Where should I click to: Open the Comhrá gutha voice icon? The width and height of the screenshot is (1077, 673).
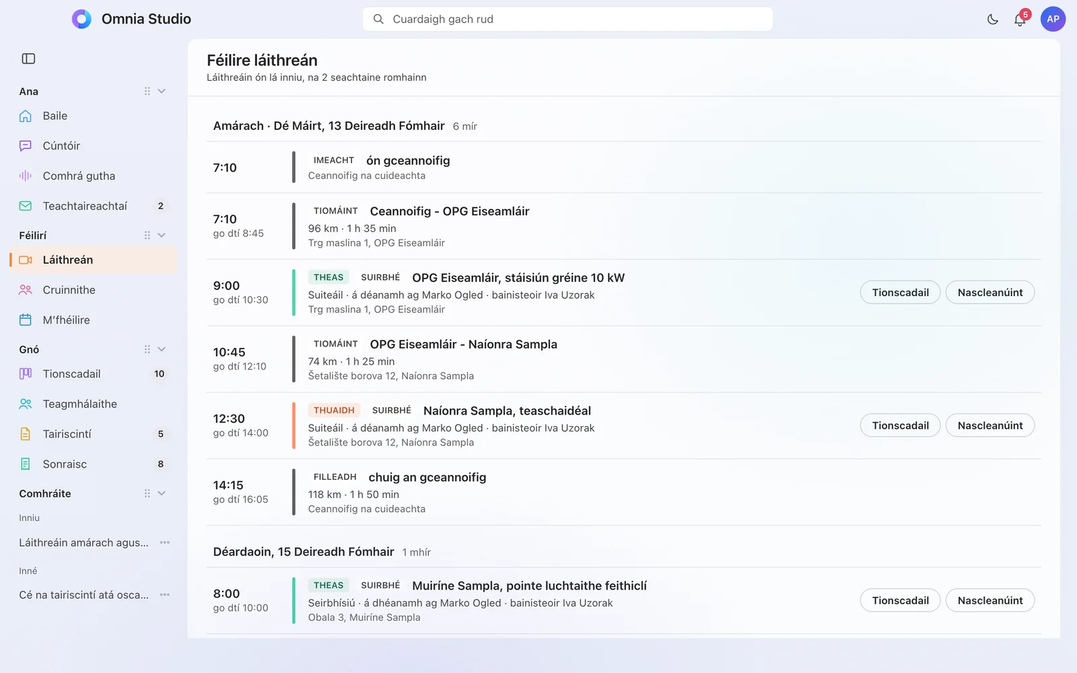(26, 176)
